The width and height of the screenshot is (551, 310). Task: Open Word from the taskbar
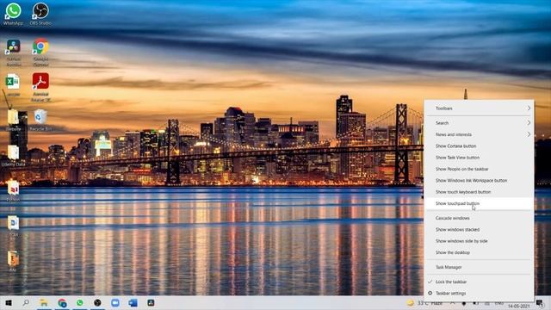133,302
